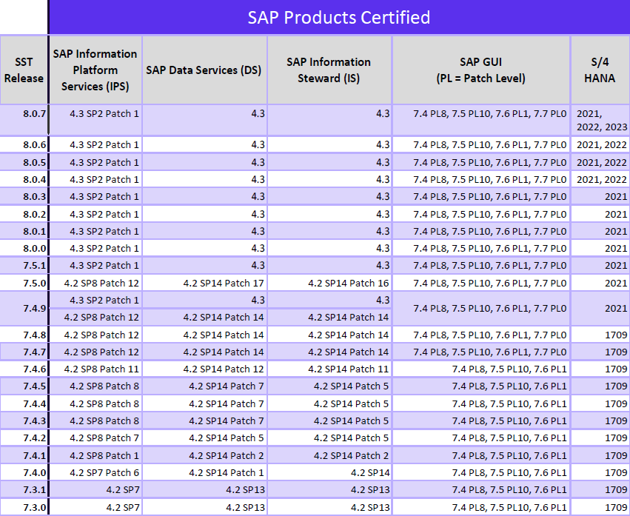Select "4.2 SP8 Patch 12" IPS cell in row 7.5.0

(95, 283)
